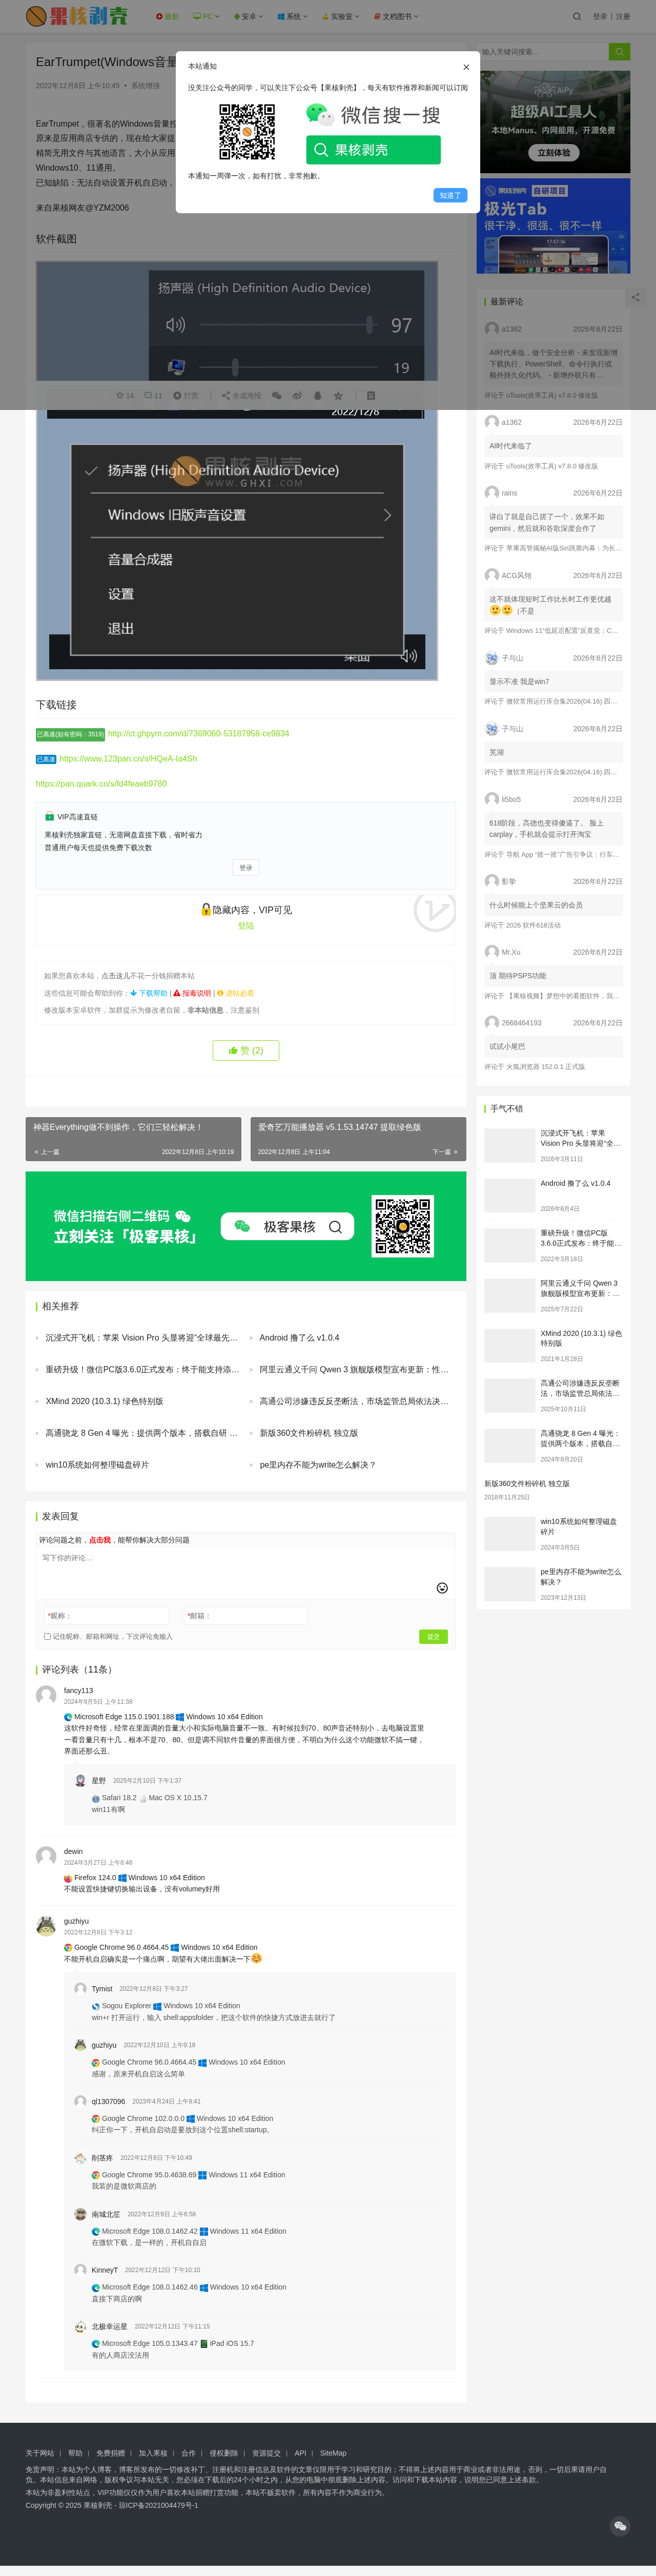
Task: Click the 知道了 button in the notice dialog
Action: click(450, 195)
